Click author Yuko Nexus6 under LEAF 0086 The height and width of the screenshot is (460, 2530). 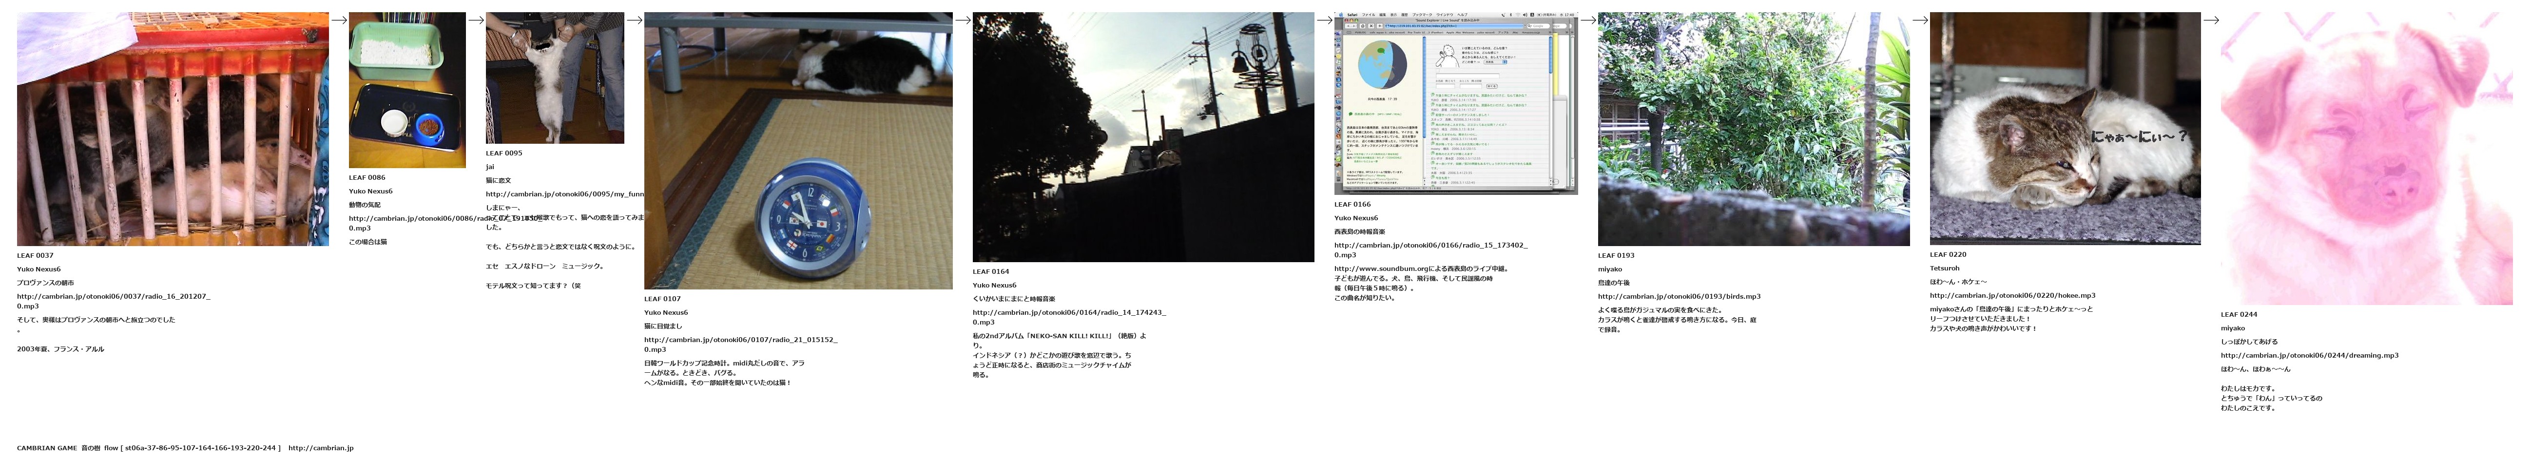pos(370,192)
